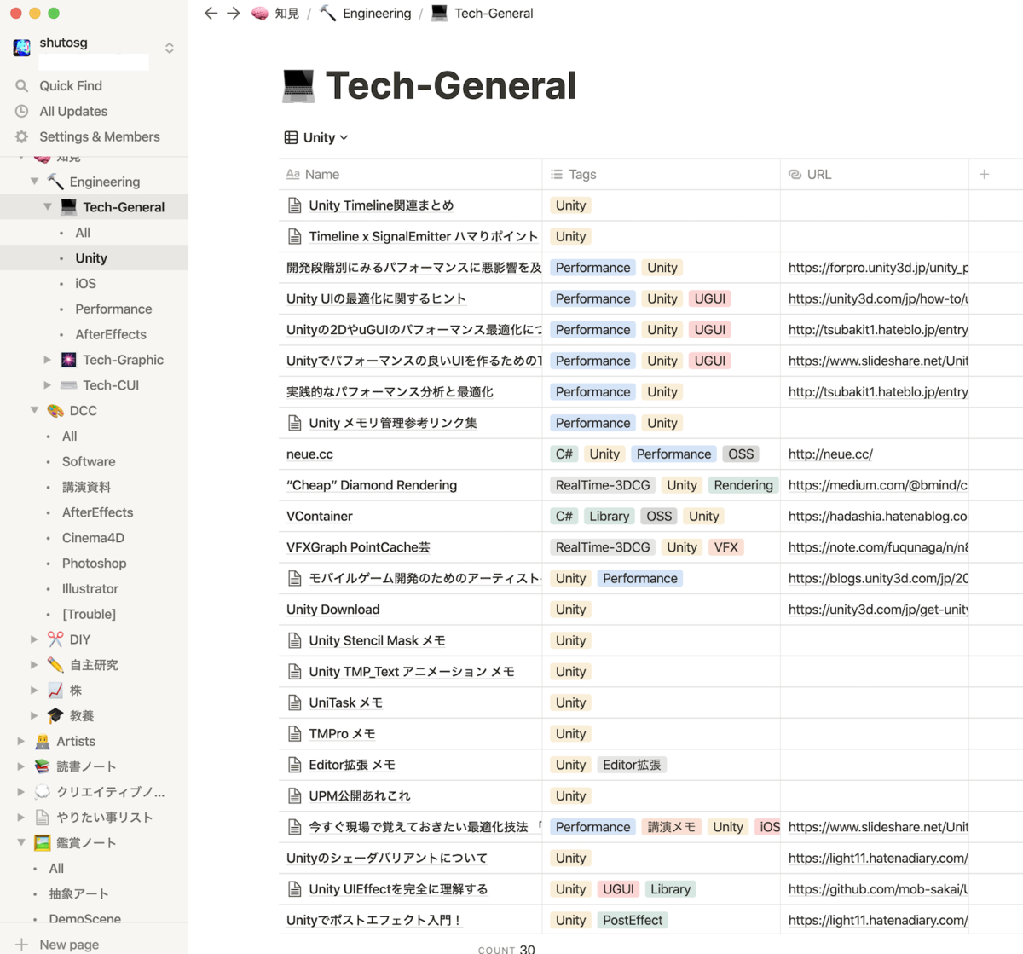Click page icon of Unity Timeline関連まとめ
The image size is (1023, 954).
pyautogui.click(x=295, y=206)
